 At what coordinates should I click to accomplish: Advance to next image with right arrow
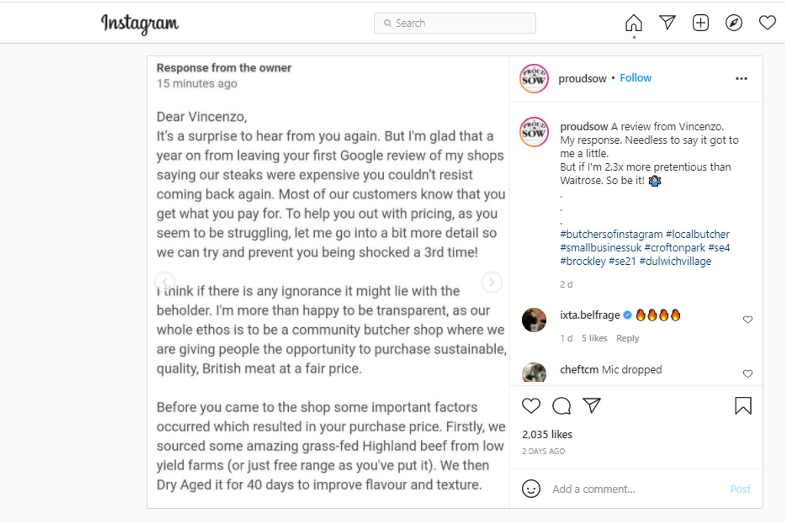click(x=491, y=282)
